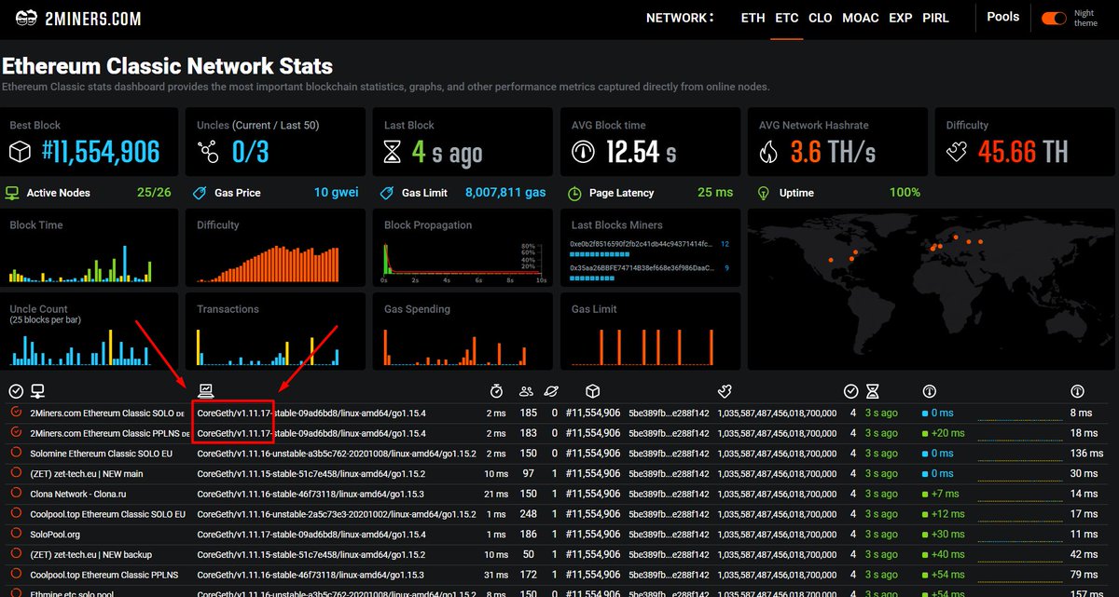Click the 45.66 TH difficulty value
Viewport: 1119px width, 597px height.
coord(1023,152)
